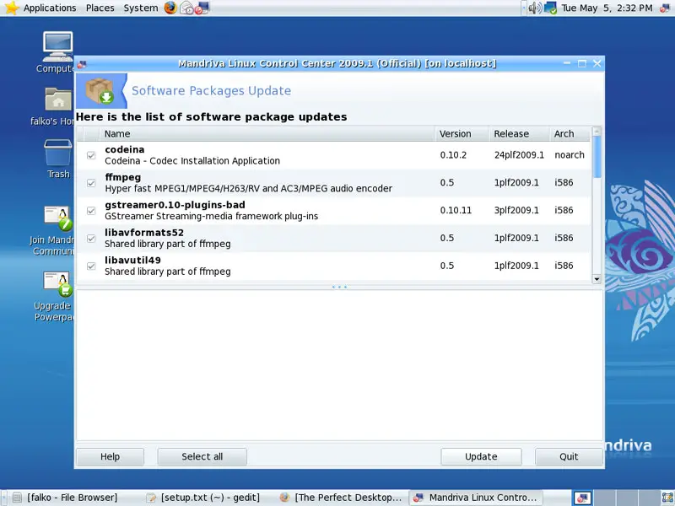Click the i586 cell in the ffmpeg row
Viewport: 675px width, 506px height.
(x=564, y=182)
